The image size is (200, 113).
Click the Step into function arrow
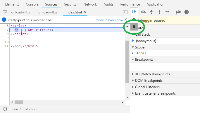coord(151,12)
